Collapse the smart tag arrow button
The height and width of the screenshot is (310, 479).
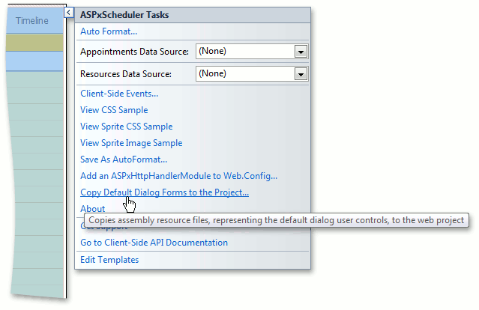click(68, 13)
